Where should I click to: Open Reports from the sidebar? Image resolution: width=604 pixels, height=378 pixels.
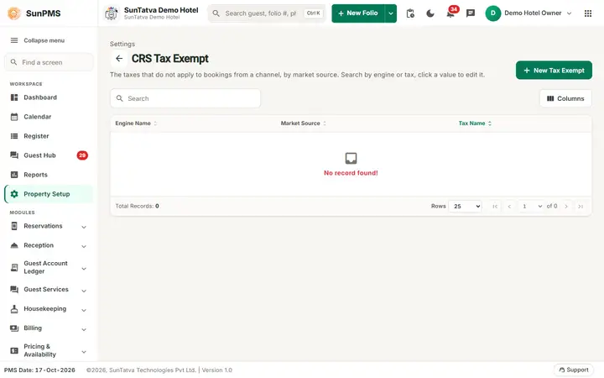tap(49, 175)
